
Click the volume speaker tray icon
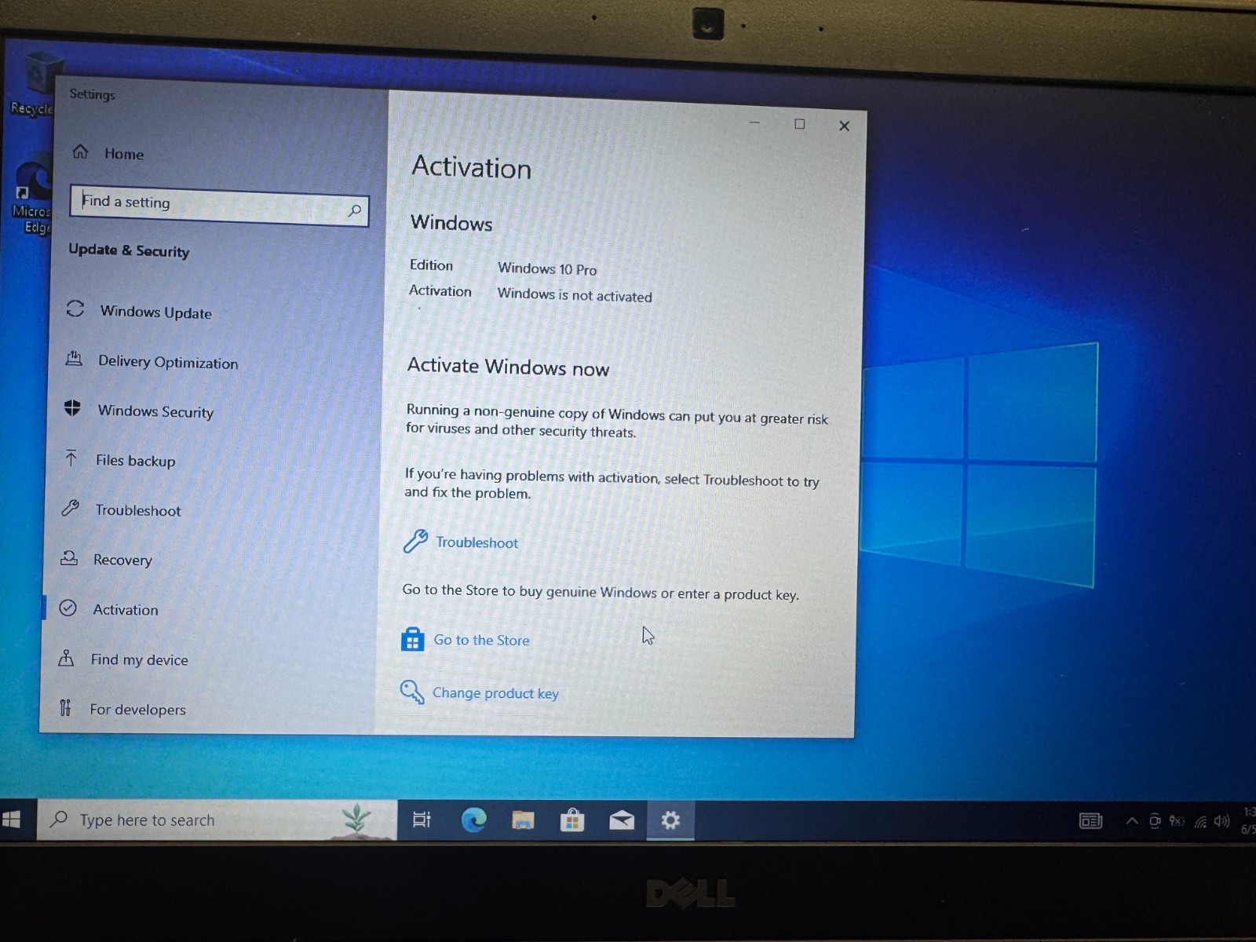[x=1221, y=821]
